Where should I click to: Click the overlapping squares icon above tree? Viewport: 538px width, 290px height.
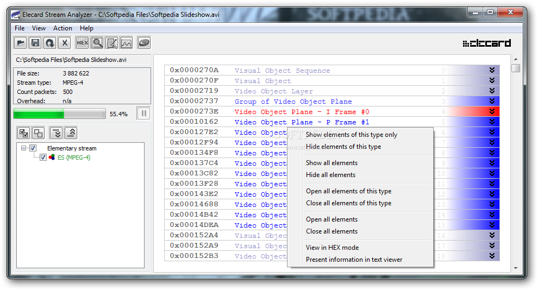tap(39, 133)
